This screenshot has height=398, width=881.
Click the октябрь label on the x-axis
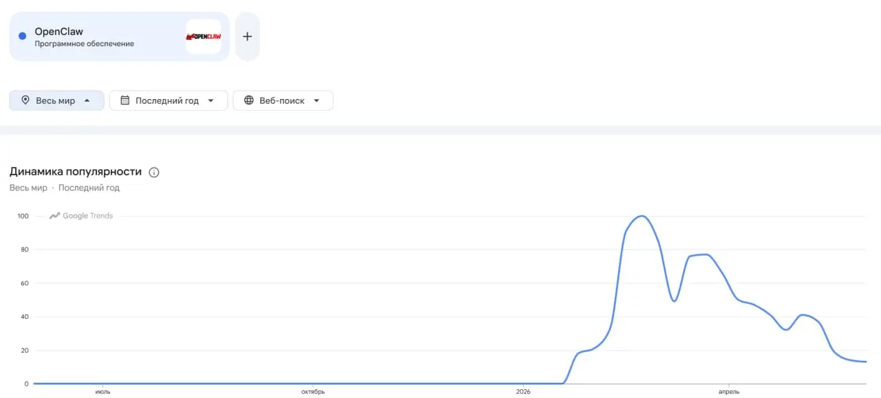coord(312,392)
